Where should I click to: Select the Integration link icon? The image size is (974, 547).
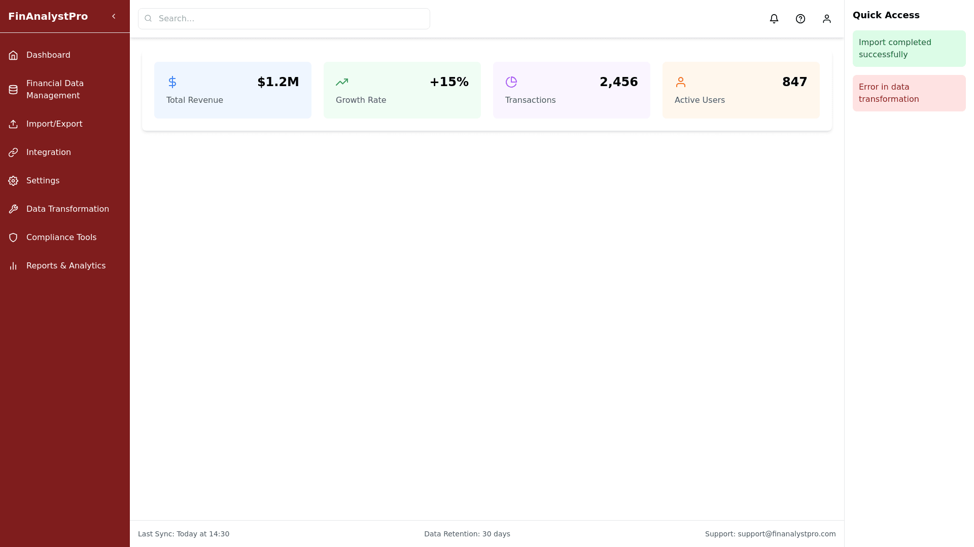point(13,152)
